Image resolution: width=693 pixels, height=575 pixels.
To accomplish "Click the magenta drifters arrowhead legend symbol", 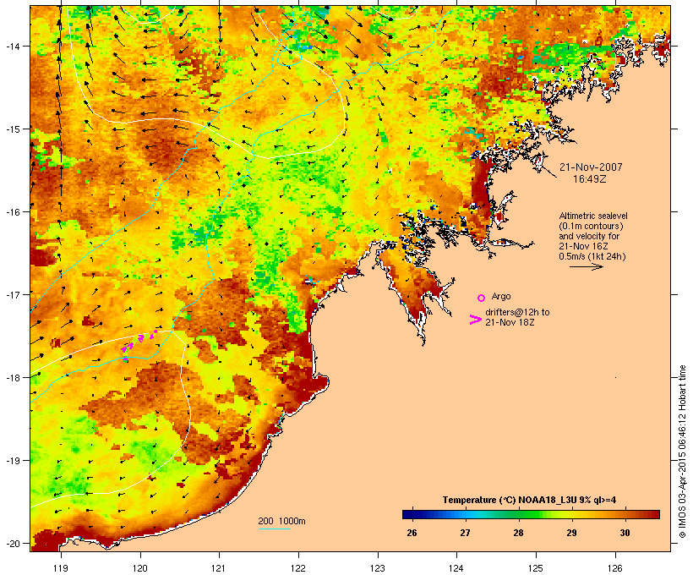I will (476, 320).
